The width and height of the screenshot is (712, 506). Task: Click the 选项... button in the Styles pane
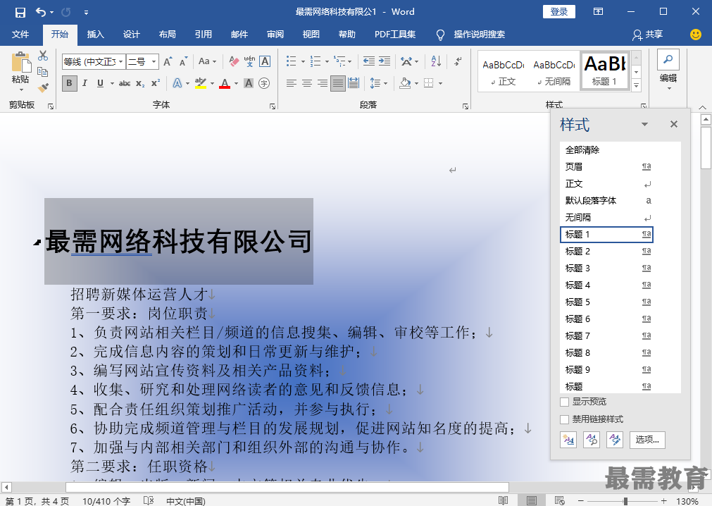point(647,440)
